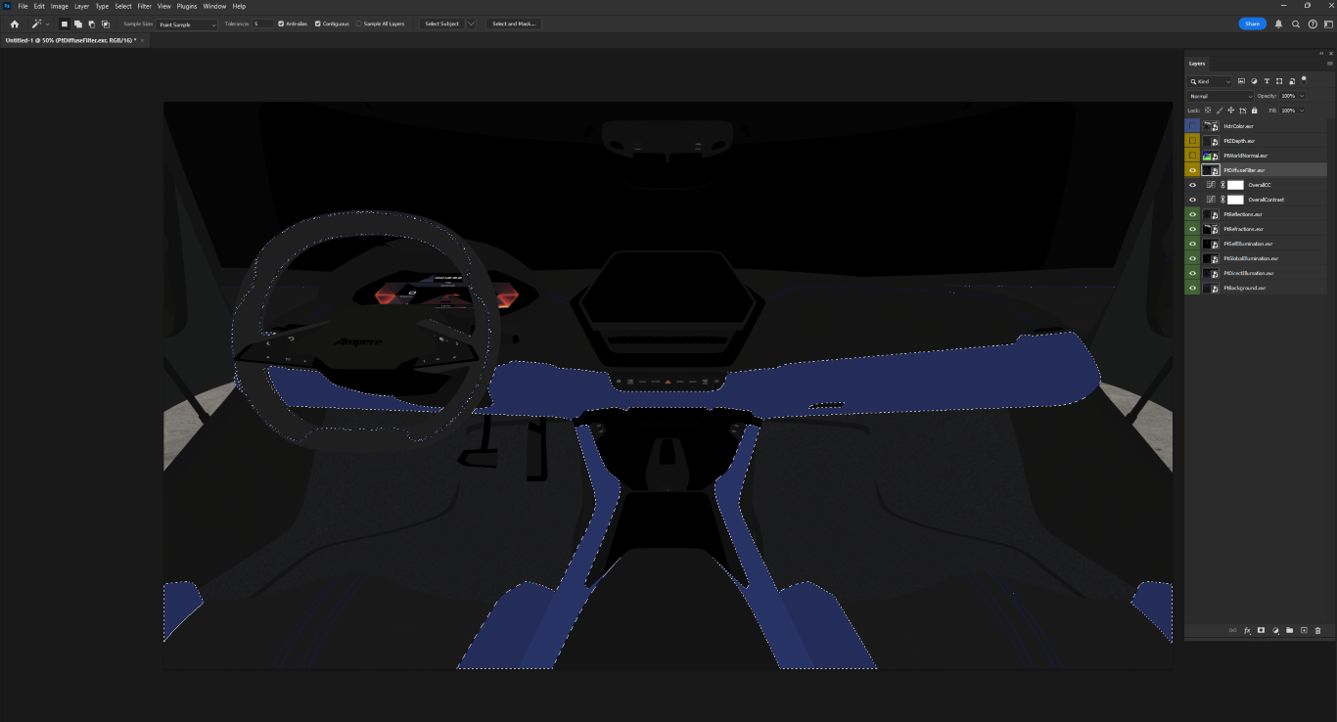The width and height of the screenshot is (1337, 722).
Task: Click the Home icon in options bar
Action: click(14, 23)
